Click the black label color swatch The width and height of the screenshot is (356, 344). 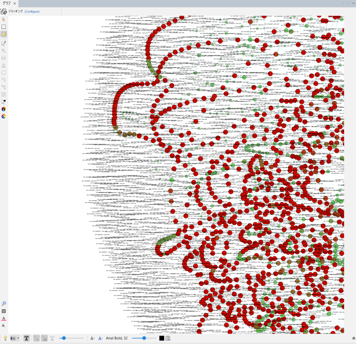pos(161,338)
